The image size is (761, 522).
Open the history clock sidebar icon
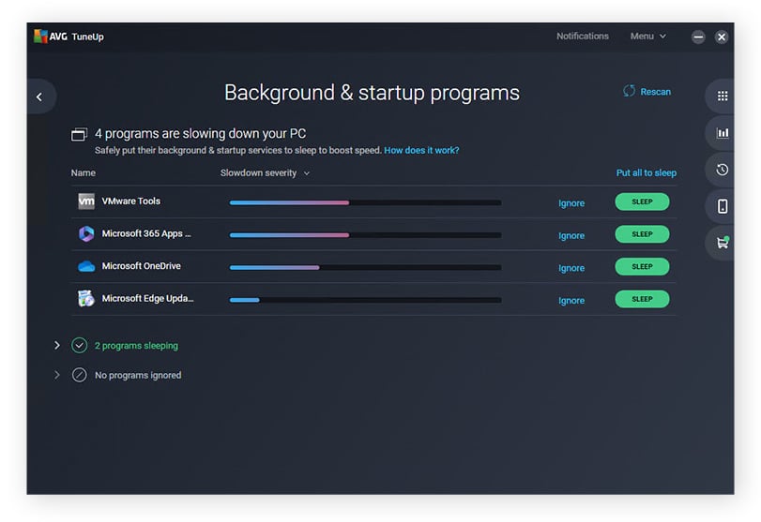coord(722,170)
